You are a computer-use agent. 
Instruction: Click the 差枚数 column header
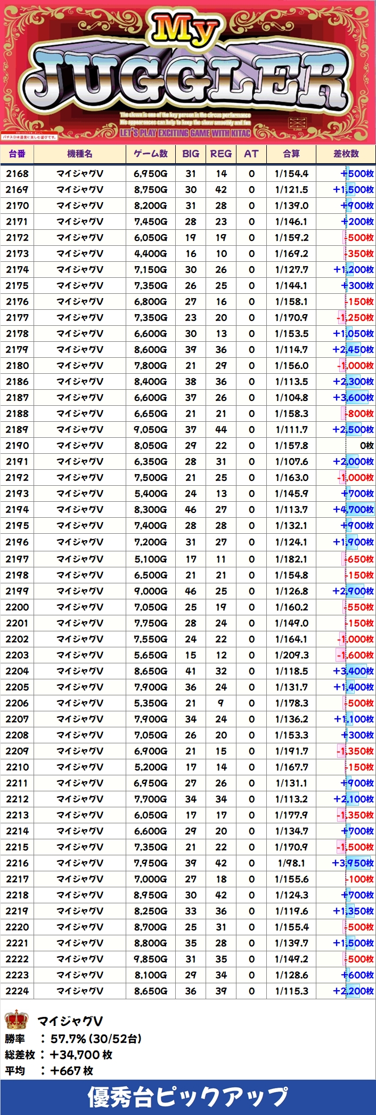346,154
